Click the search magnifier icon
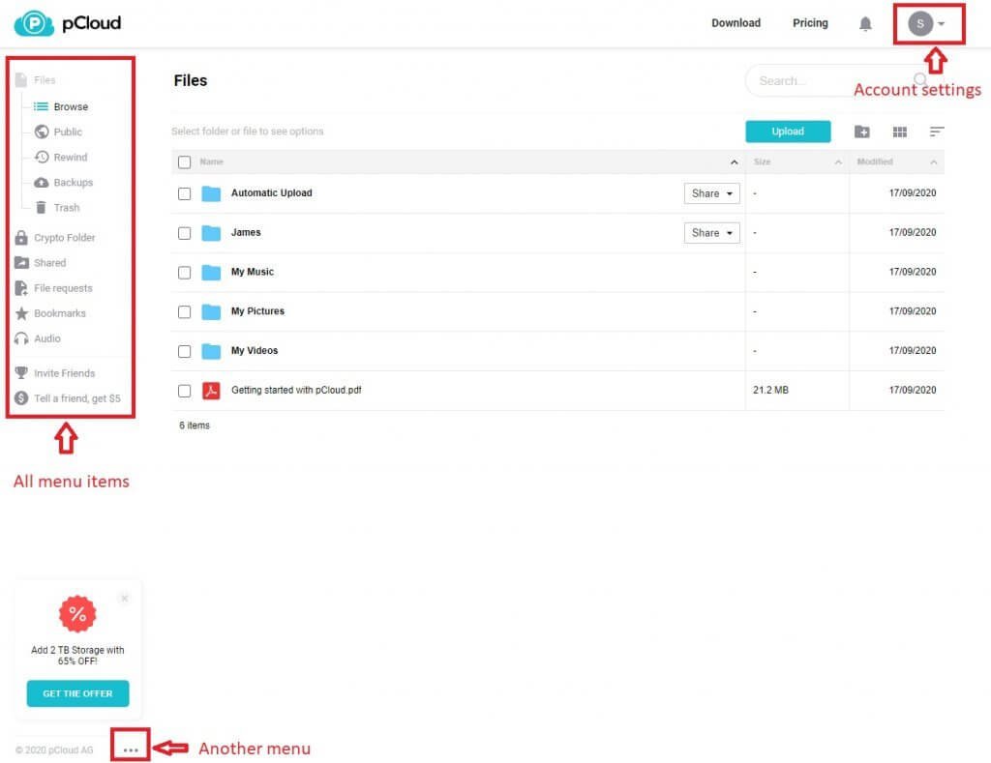The height and width of the screenshot is (763, 991). coord(920,79)
